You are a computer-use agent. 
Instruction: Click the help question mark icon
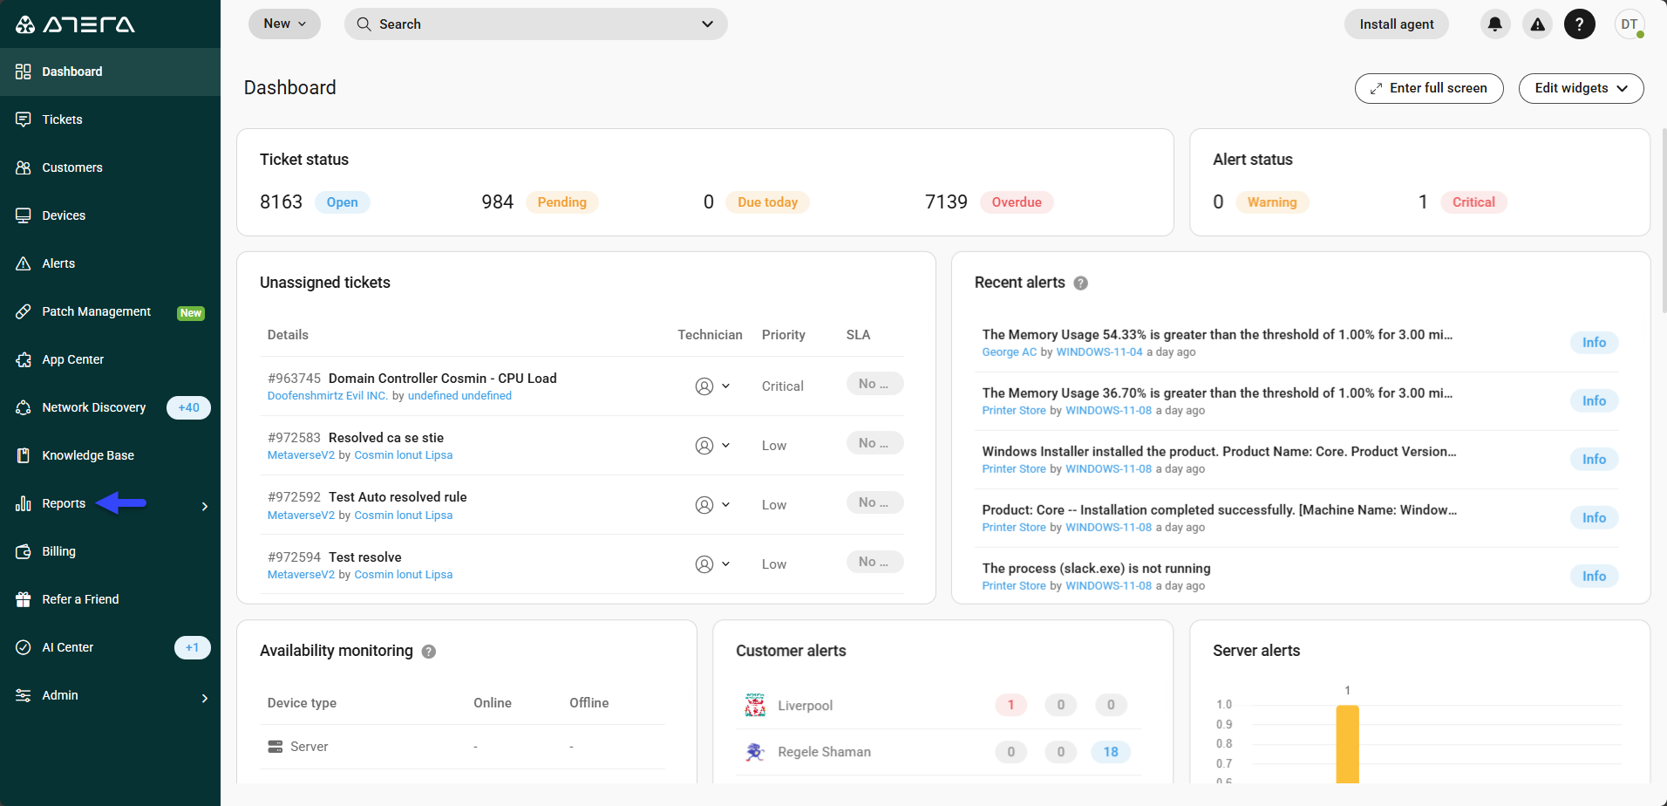(1580, 24)
